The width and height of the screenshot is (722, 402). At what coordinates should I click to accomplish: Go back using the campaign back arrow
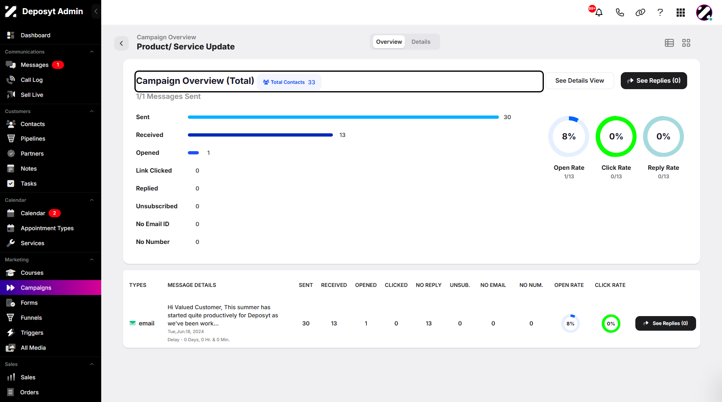tap(121, 43)
